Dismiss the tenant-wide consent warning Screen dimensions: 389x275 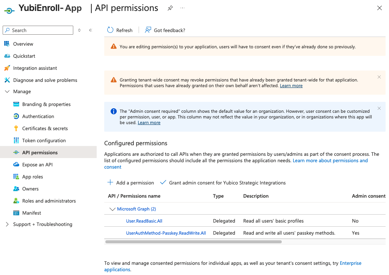click(379, 77)
